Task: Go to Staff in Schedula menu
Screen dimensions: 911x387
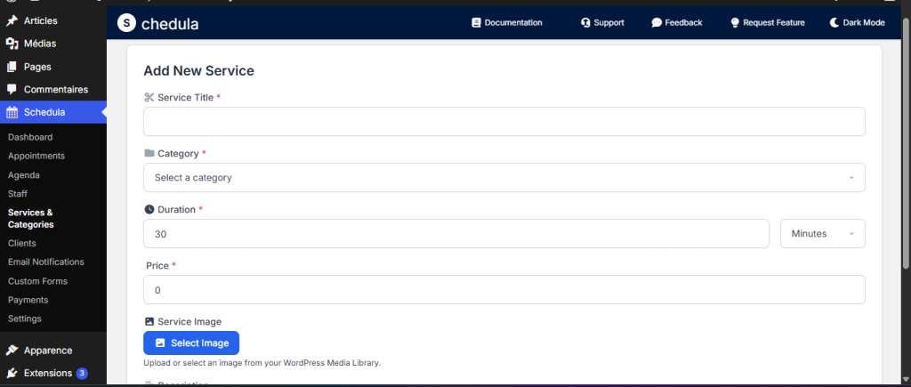Action: point(19,193)
